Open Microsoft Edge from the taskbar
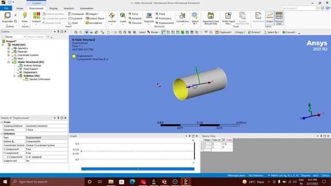This screenshot has width=331, height=186. tap(132, 181)
